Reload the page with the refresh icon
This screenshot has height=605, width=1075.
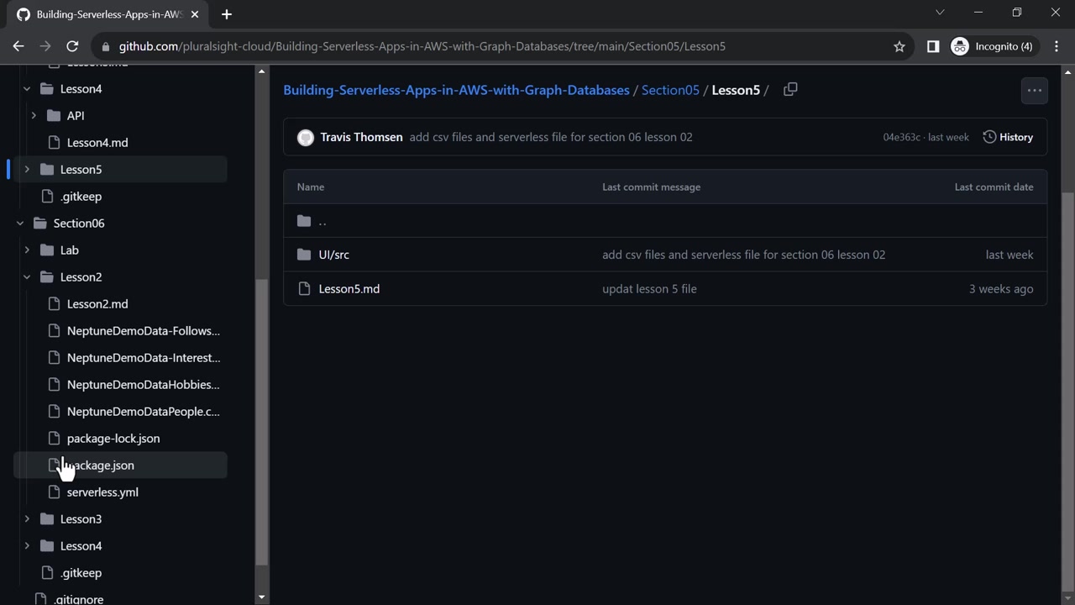(x=72, y=46)
